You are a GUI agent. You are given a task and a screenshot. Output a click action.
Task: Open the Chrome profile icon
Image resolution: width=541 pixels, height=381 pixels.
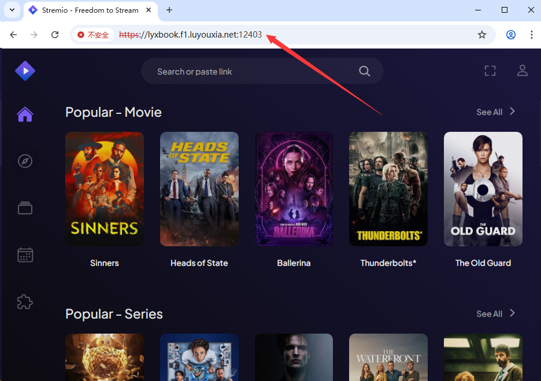(511, 35)
